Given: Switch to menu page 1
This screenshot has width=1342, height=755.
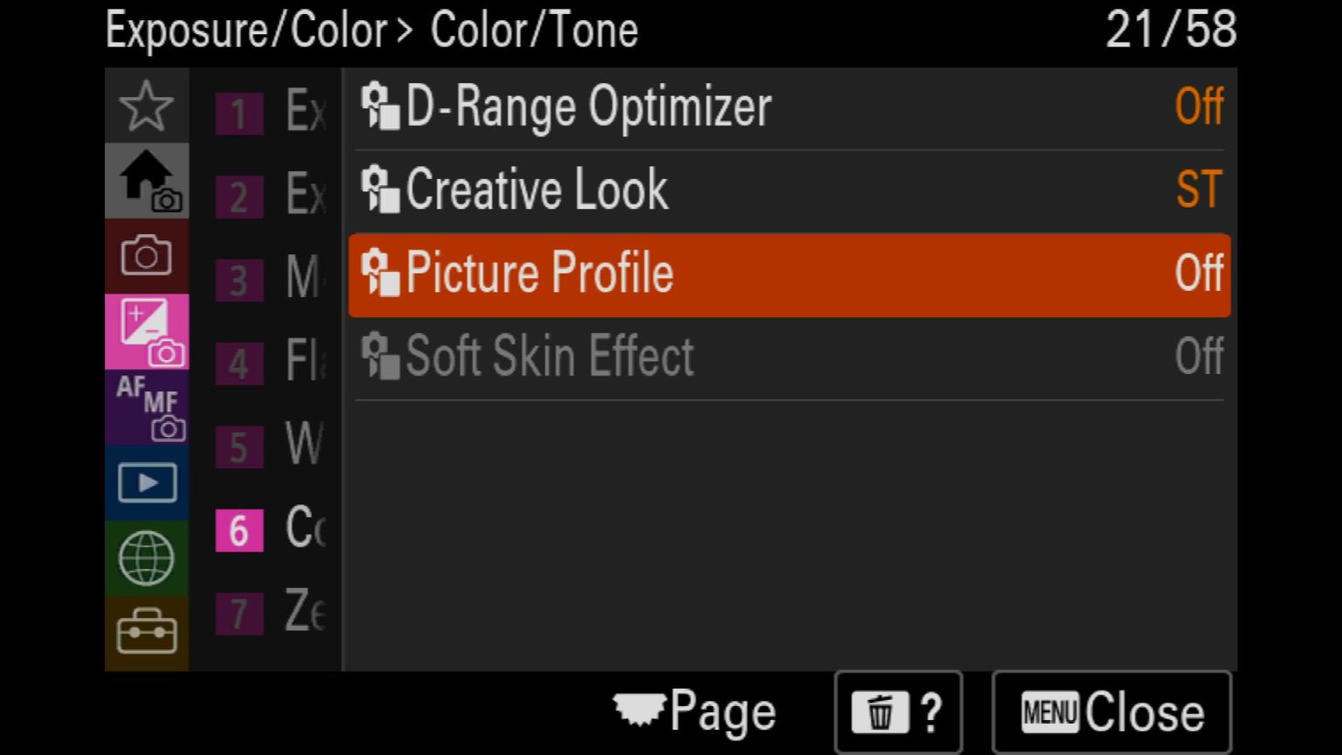Looking at the screenshot, I should 238,114.
